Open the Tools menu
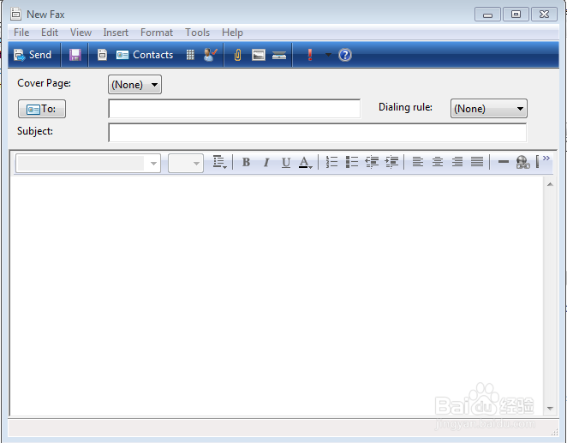Screen dimensions: 567x443 [198, 33]
